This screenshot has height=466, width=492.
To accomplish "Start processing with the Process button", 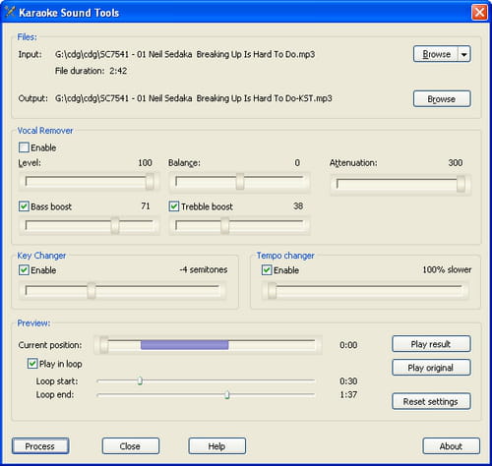I will point(40,446).
